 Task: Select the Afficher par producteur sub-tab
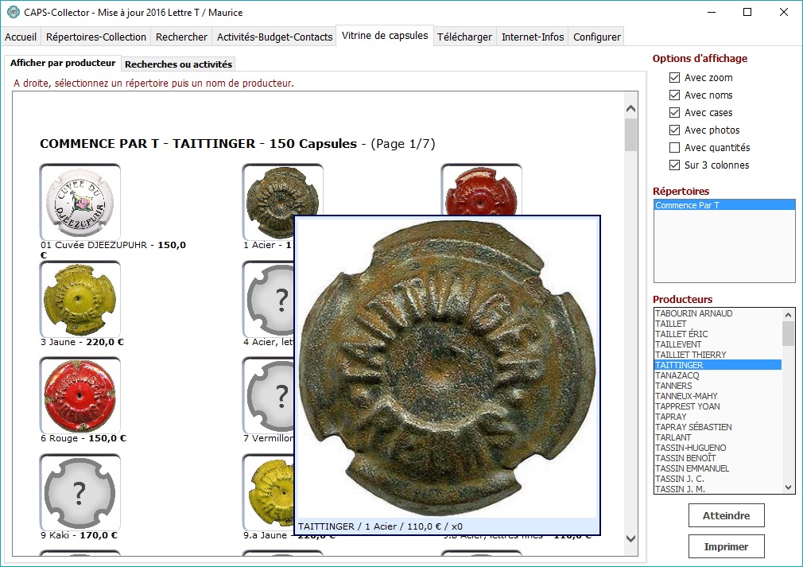click(63, 63)
